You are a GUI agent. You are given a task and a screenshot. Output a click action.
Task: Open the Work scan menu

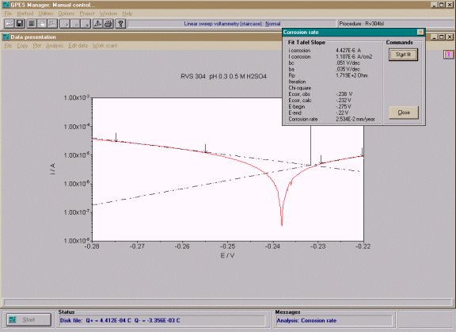tap(104, 46)
